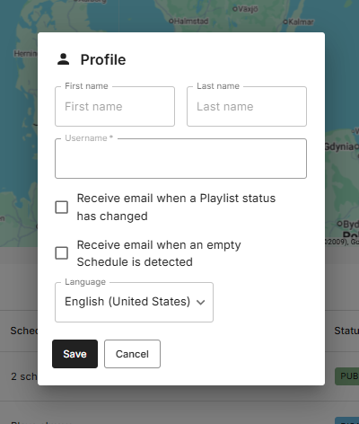Click the Status column header behind dialog
Image resolution: width=359 pixels, height=424 pixels.
click(346, 331)
